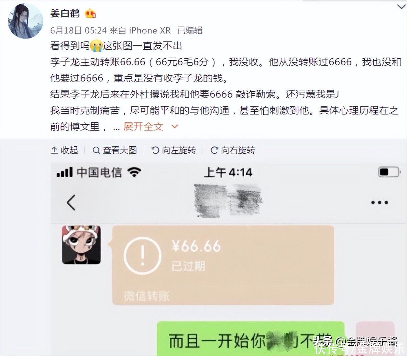Click the chevron beside 展开全文
The image size is (407, 356).
[x=175, y=127]
